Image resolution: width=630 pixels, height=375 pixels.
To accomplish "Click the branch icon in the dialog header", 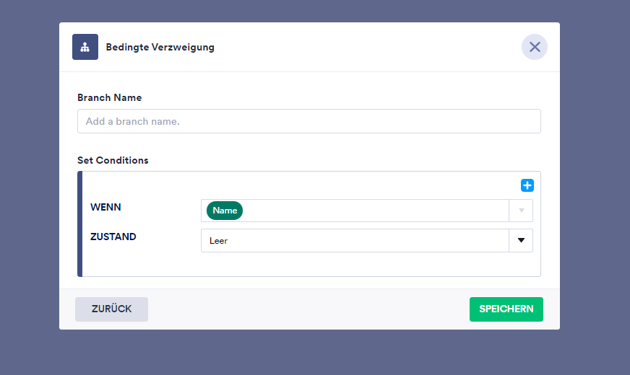I will pos(85,47).
